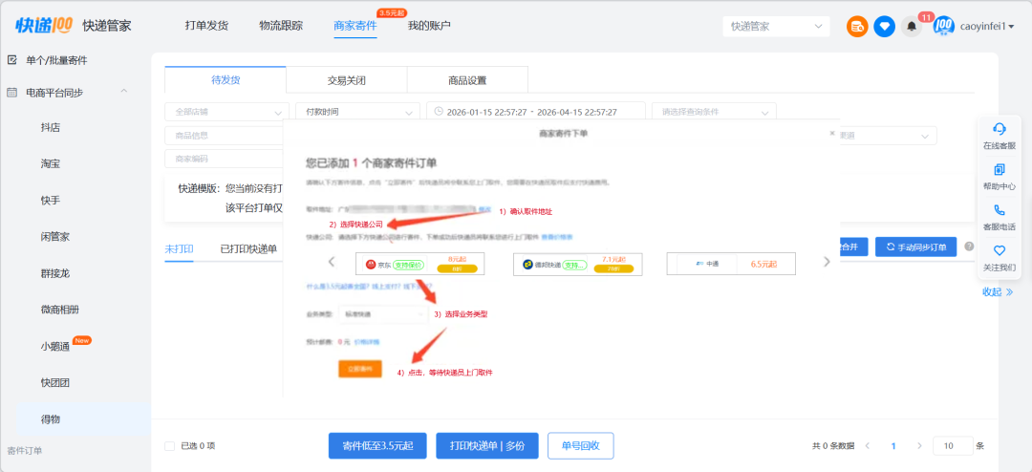Select 快手 in the sidebar
This screenshot has width=1032, height=472.
click(x=50, y=200)
